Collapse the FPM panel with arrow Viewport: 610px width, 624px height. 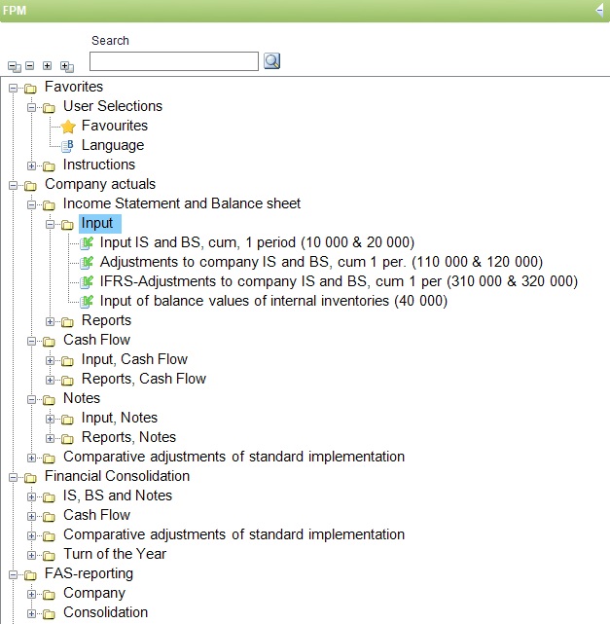coord(599,11)
